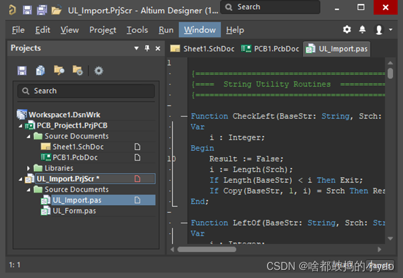Expand the Libraries folder
Image resolution: width=403 pixels, height=278 pixels.
tap(29, 168)
